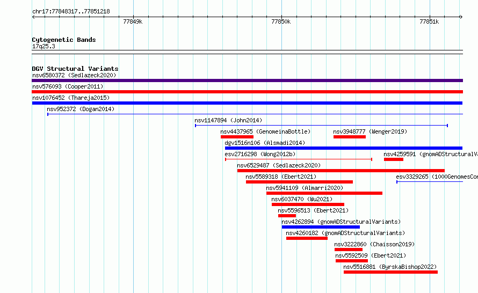Image resolution: width=478 pixels, height=293 pixels.
Task: Click the esv2716298 (Wong2012b) label
Action: (x=260, y=154)
